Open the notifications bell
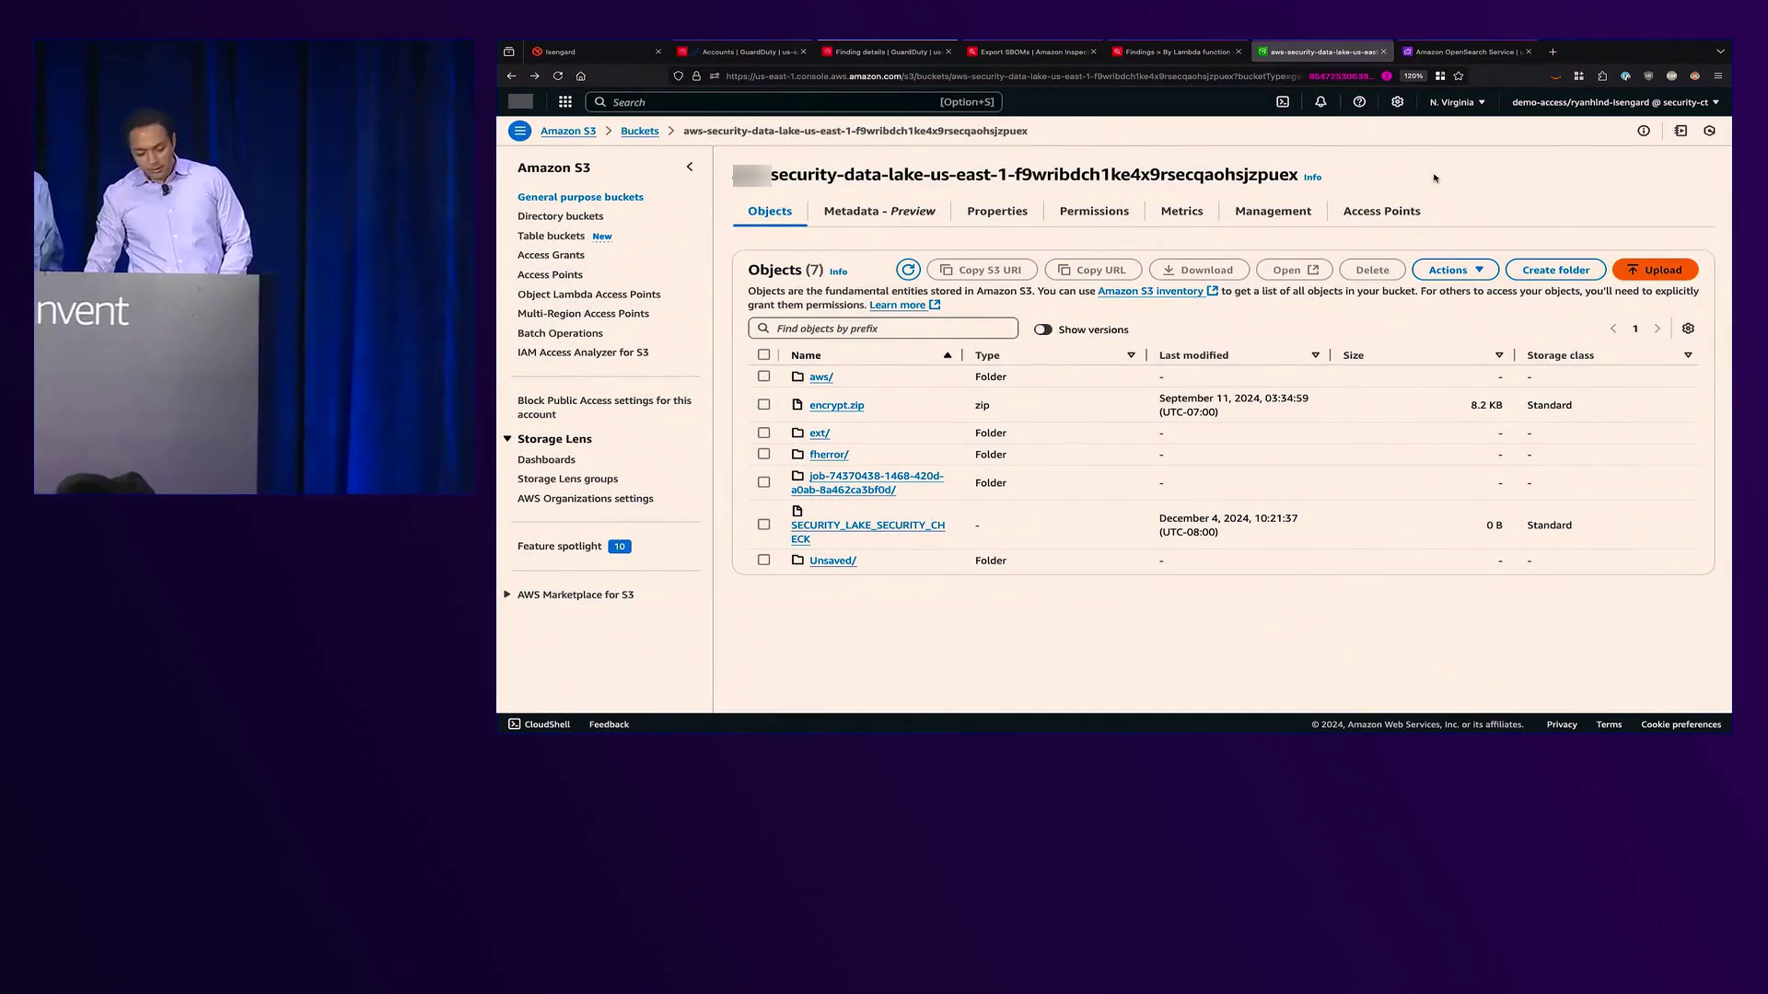The height and width of the screenshot is (994, 1768). pos(1320,102)
